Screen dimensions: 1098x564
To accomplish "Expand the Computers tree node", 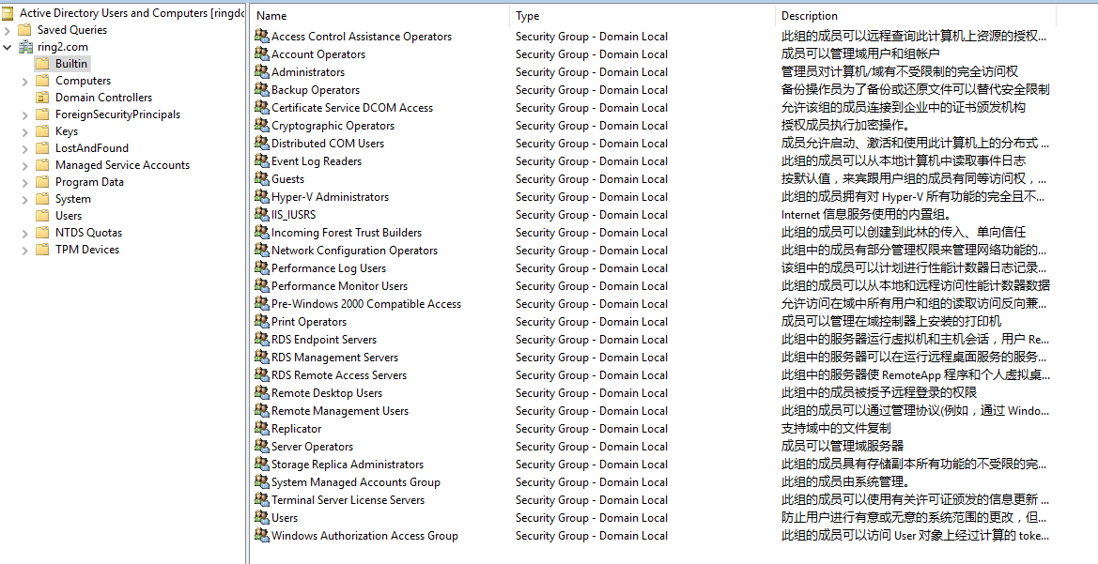I will pos(24,81).
